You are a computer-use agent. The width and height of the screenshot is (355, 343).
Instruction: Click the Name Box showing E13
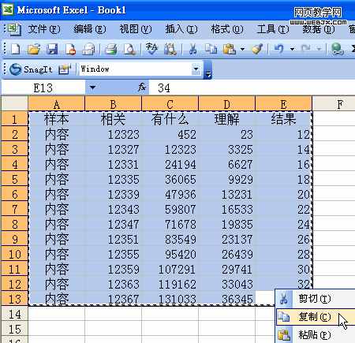[x=43, y=88]
